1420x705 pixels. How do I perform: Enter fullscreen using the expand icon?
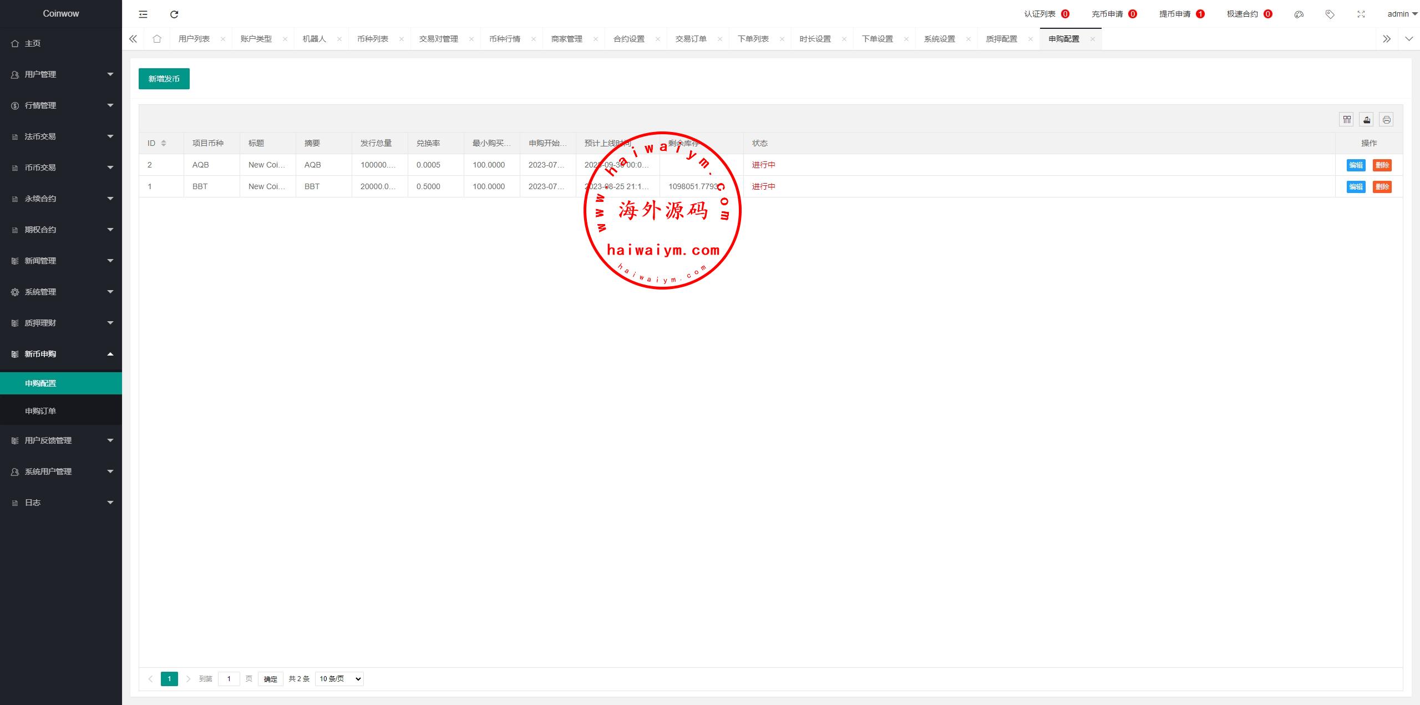click(1361, 14)
